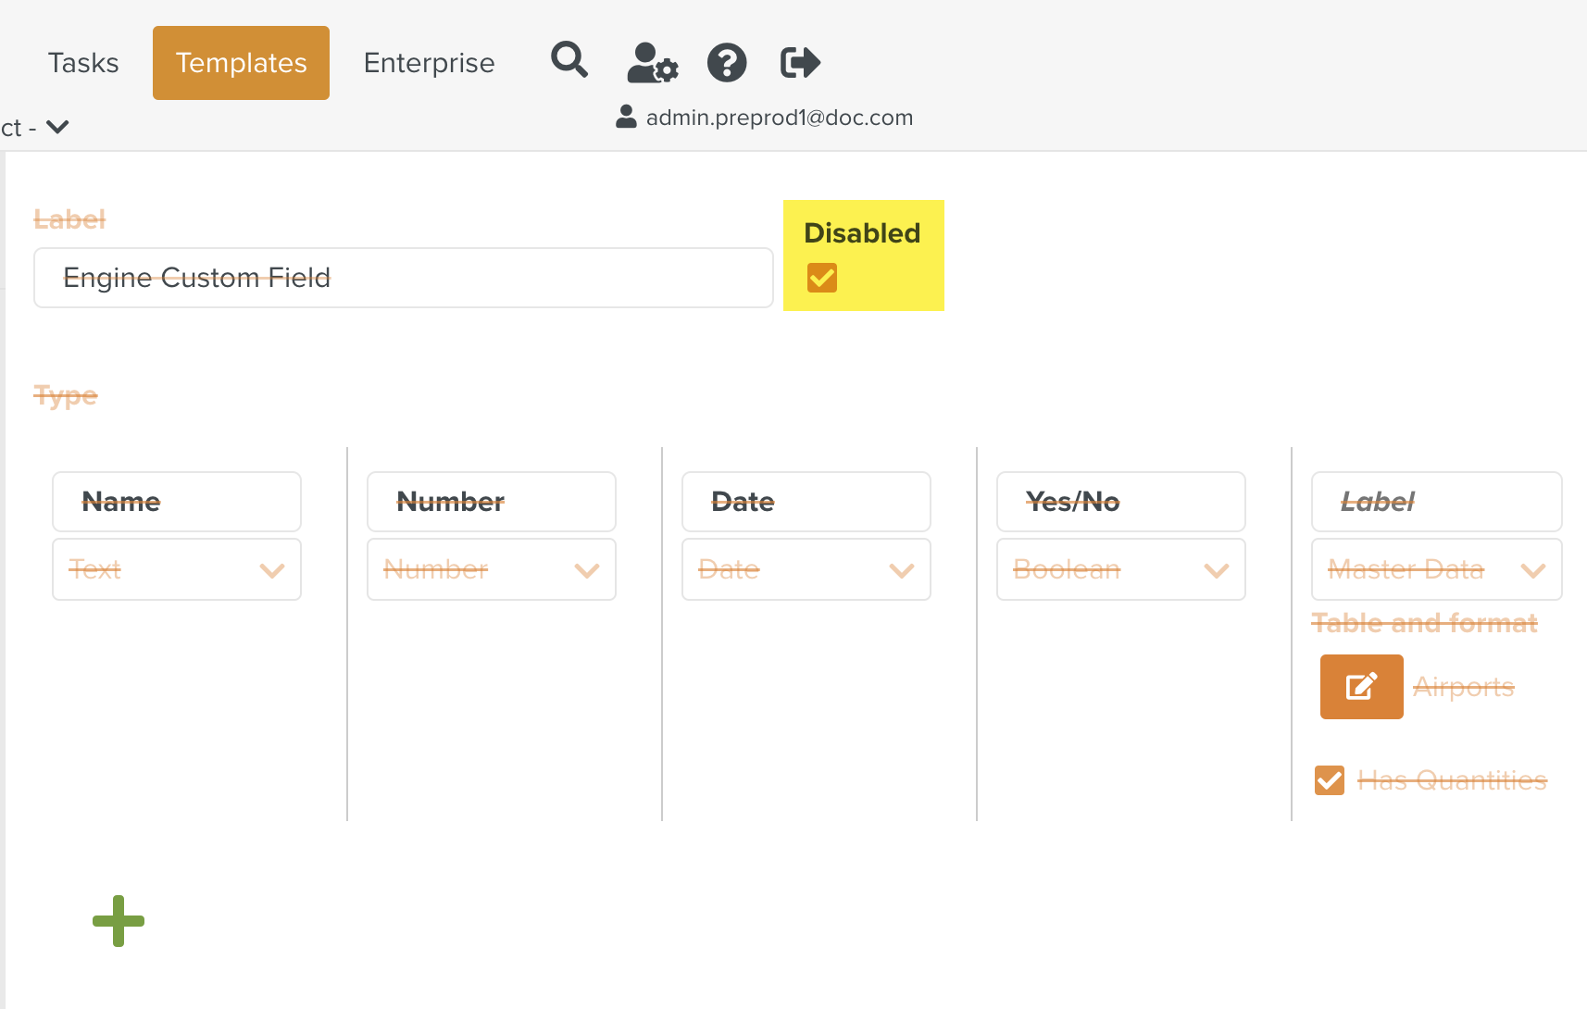Open the Enterprise tab
Screen dimensions: 1587x1009
(x=429, y=63)
